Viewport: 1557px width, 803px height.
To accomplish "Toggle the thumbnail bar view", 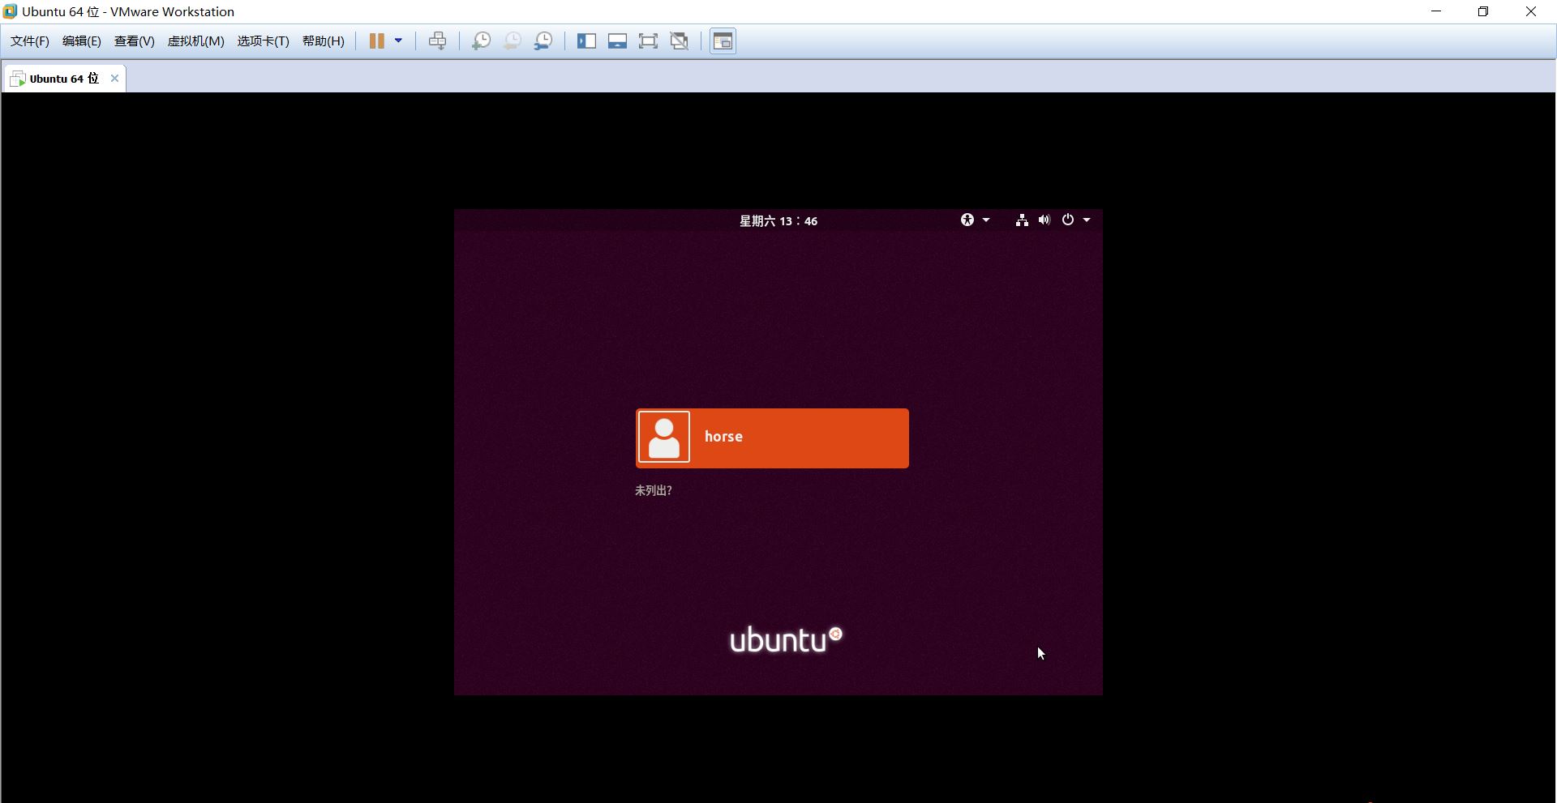I will click(617, 41).
